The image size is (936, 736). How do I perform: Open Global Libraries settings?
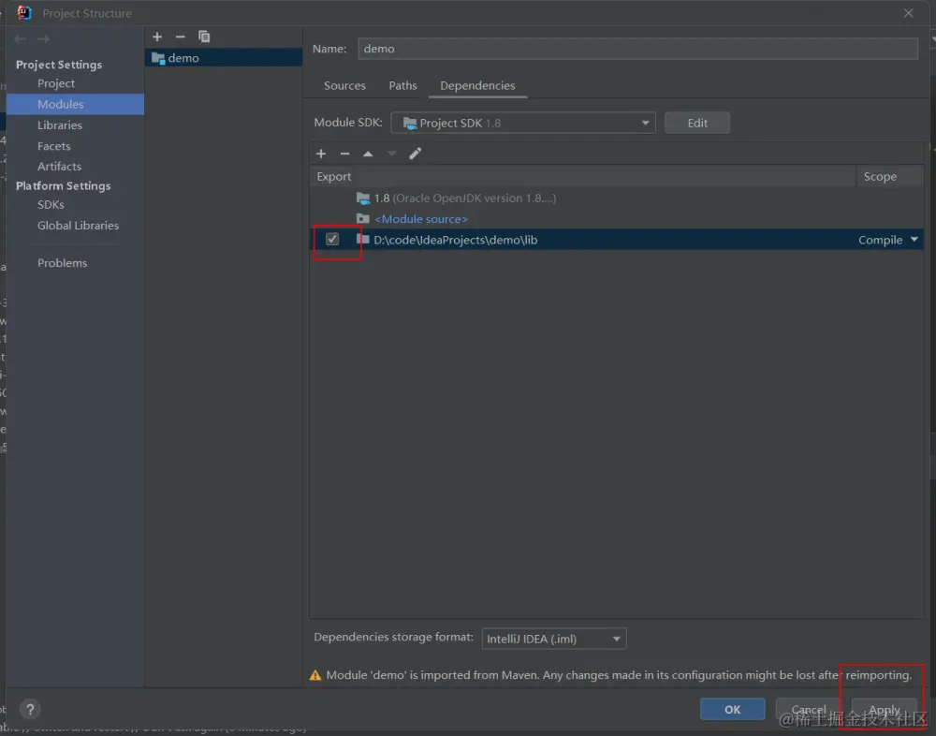tap(78, 226)
